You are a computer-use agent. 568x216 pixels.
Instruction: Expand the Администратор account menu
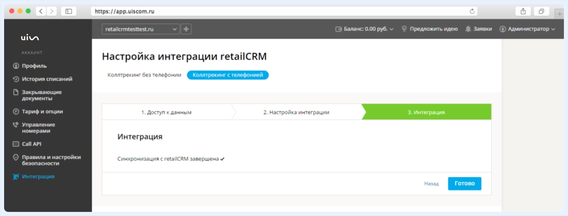pos(527,29)
